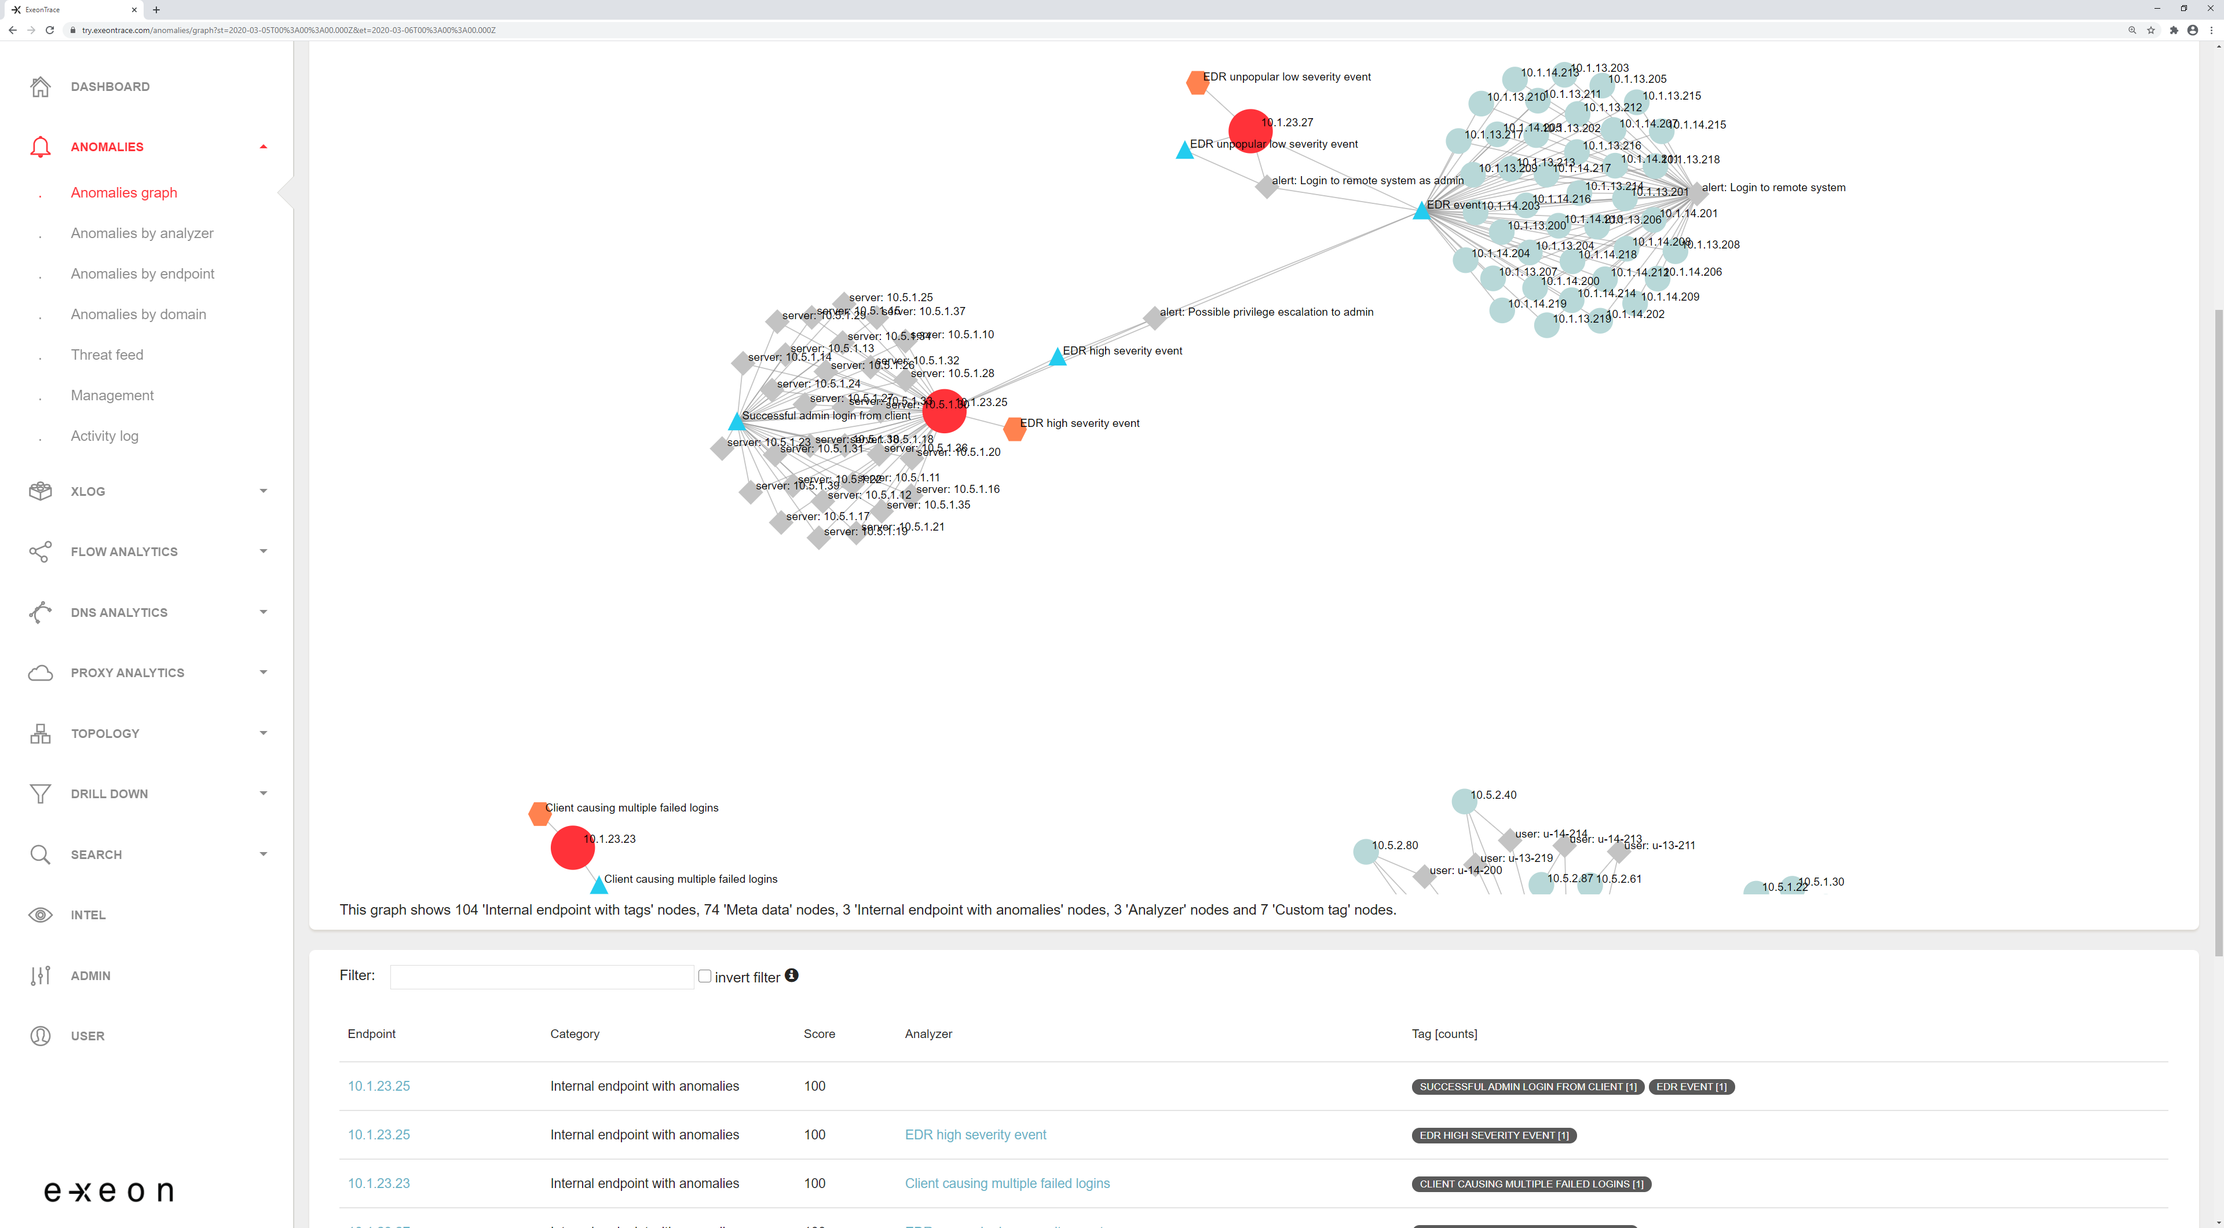Click the Drill Down funnel icon

(40, 794)
